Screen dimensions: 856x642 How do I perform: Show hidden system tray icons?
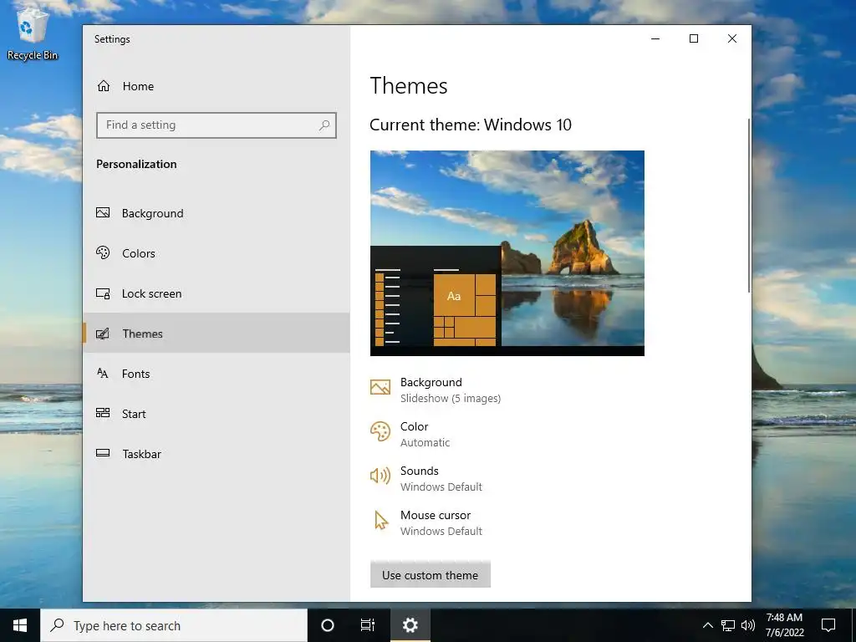[x=707, y=625]
